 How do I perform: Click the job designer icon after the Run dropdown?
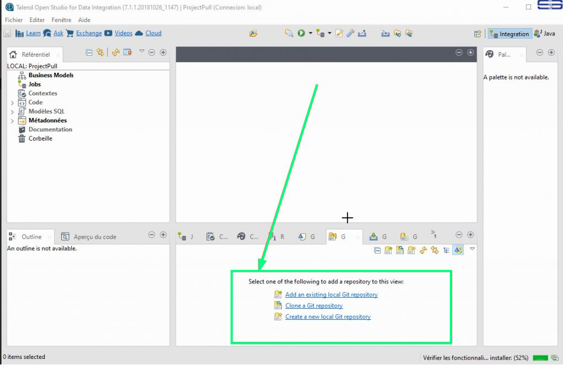[320, 34]
